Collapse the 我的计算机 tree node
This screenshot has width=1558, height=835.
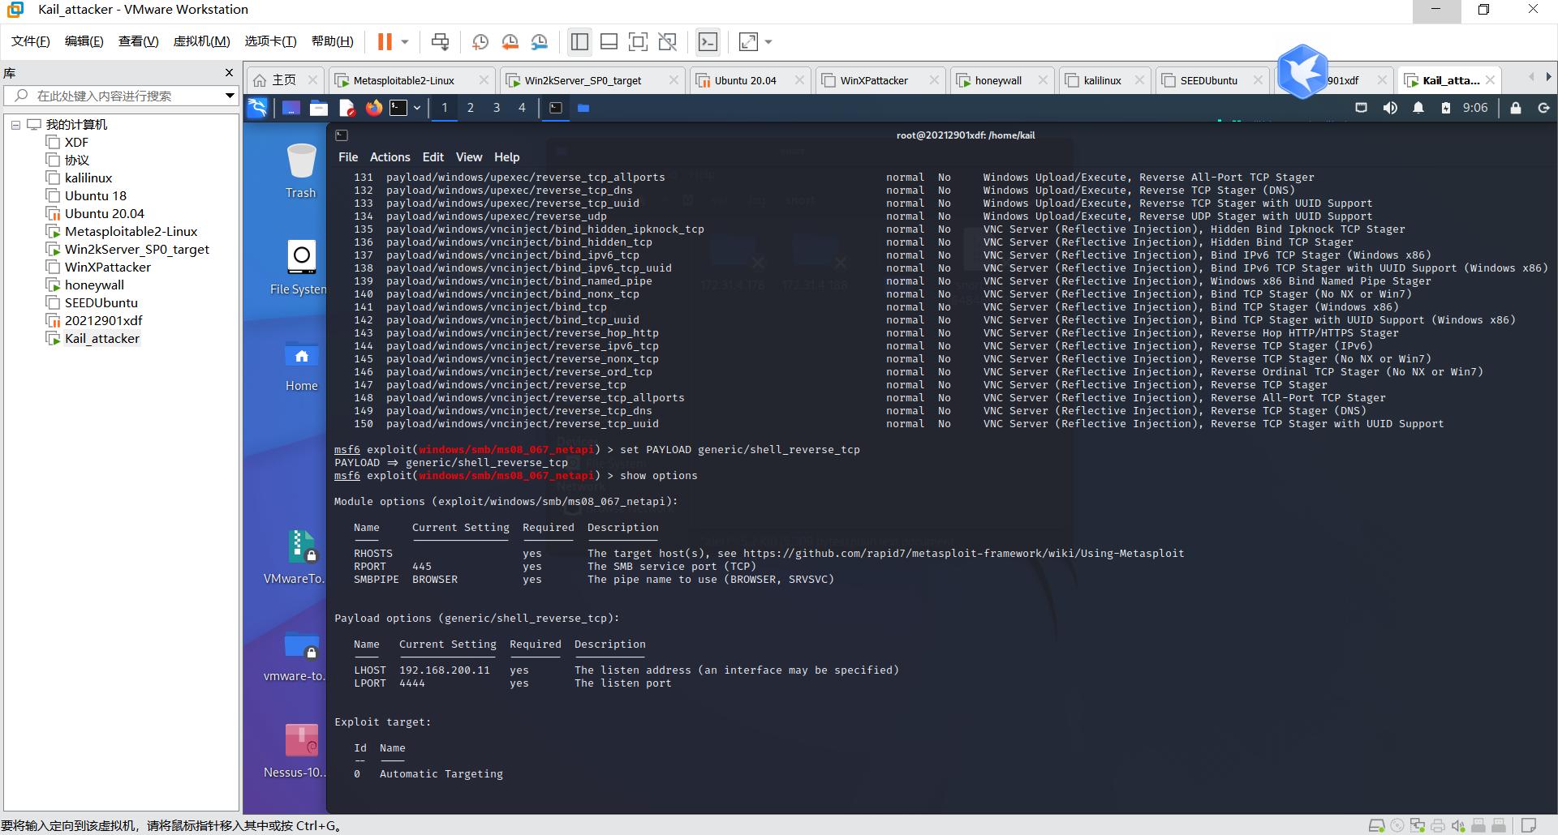point(15,125)
